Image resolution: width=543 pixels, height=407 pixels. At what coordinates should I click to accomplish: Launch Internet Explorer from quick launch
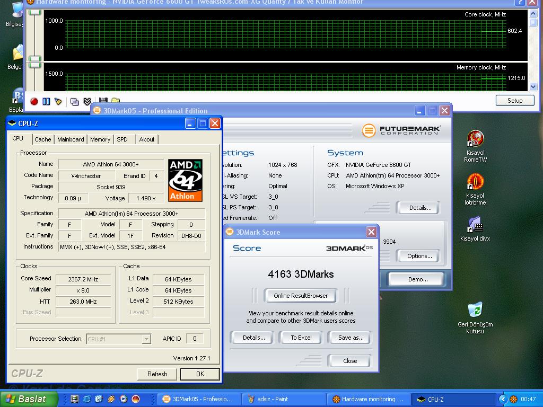click(86, 399)
